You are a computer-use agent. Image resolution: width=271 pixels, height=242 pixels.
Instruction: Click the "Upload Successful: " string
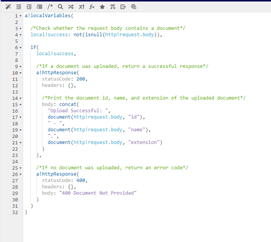(78, 111)
